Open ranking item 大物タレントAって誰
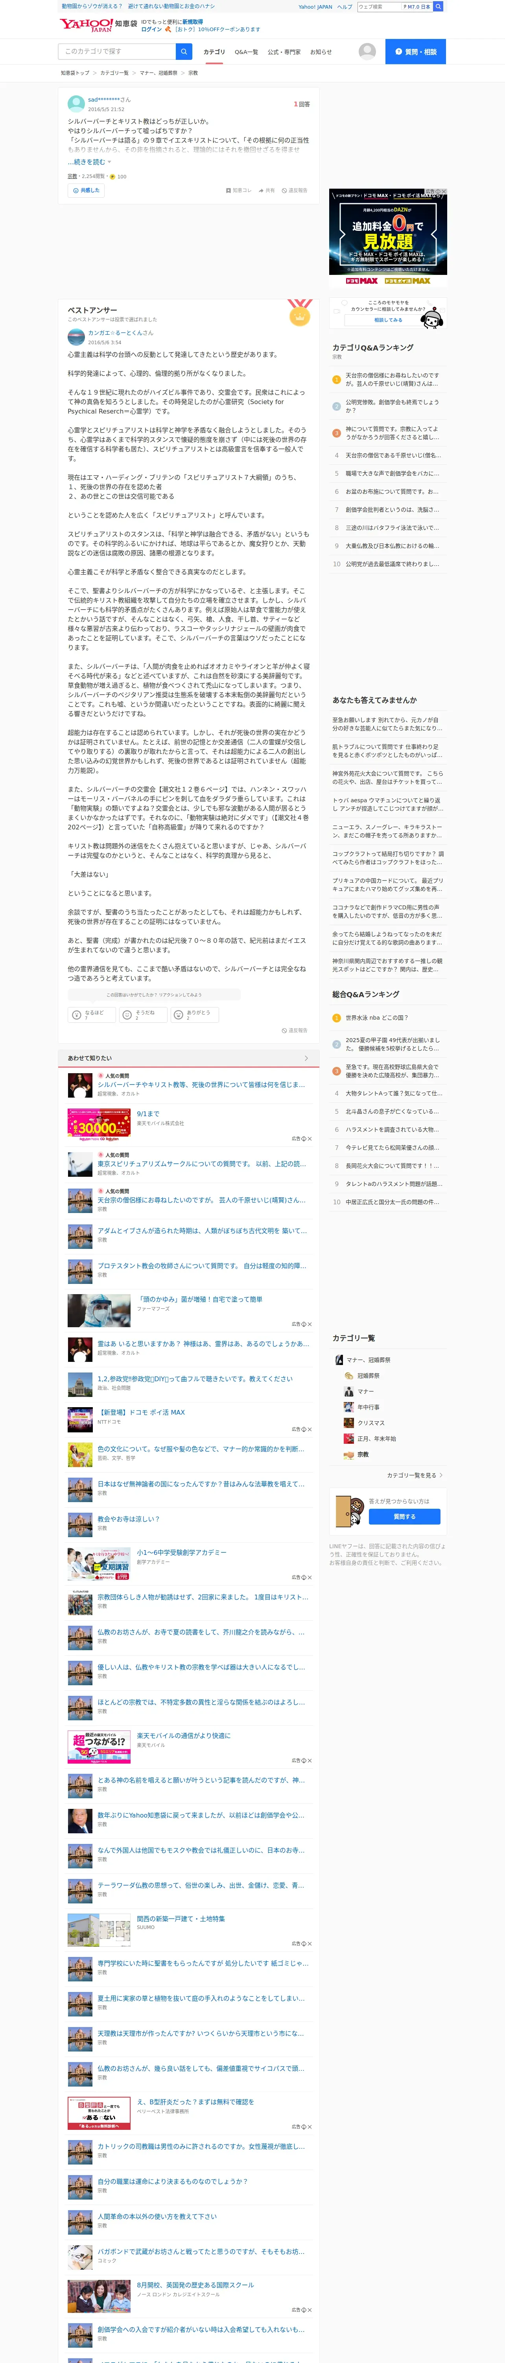Viewport: 505px width, 2363px height. 393,1093
